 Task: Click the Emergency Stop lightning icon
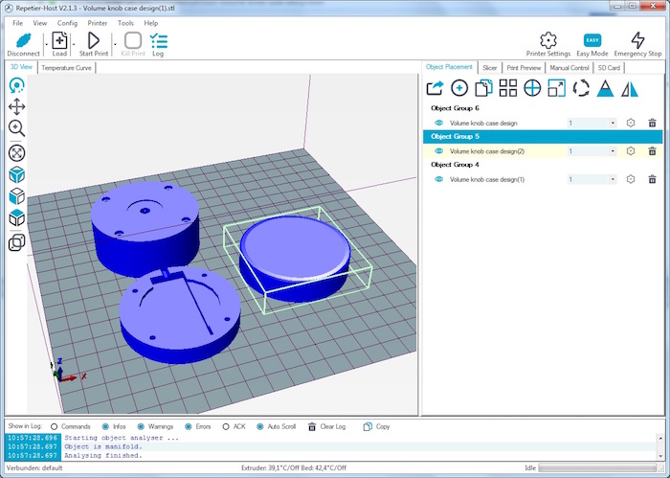pyautogui.click(x=637, y=40)
